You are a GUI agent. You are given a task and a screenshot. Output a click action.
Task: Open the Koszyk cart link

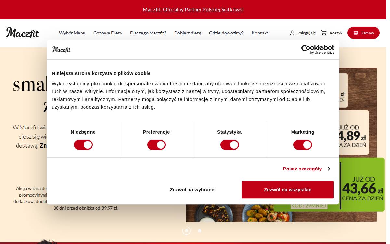coord(336,33)
